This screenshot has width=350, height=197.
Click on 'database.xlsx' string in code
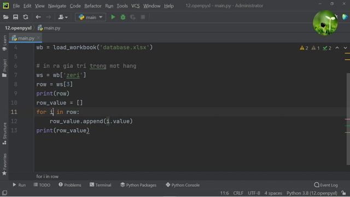click(x=125, y=48)
